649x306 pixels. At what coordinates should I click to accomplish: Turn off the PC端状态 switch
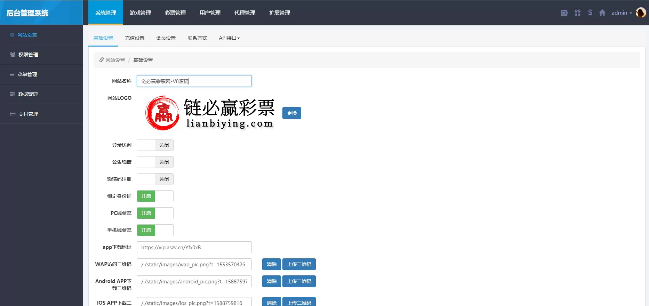point(155,213)
